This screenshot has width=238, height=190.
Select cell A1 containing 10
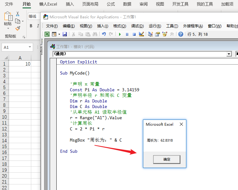(x=20, y=64)
